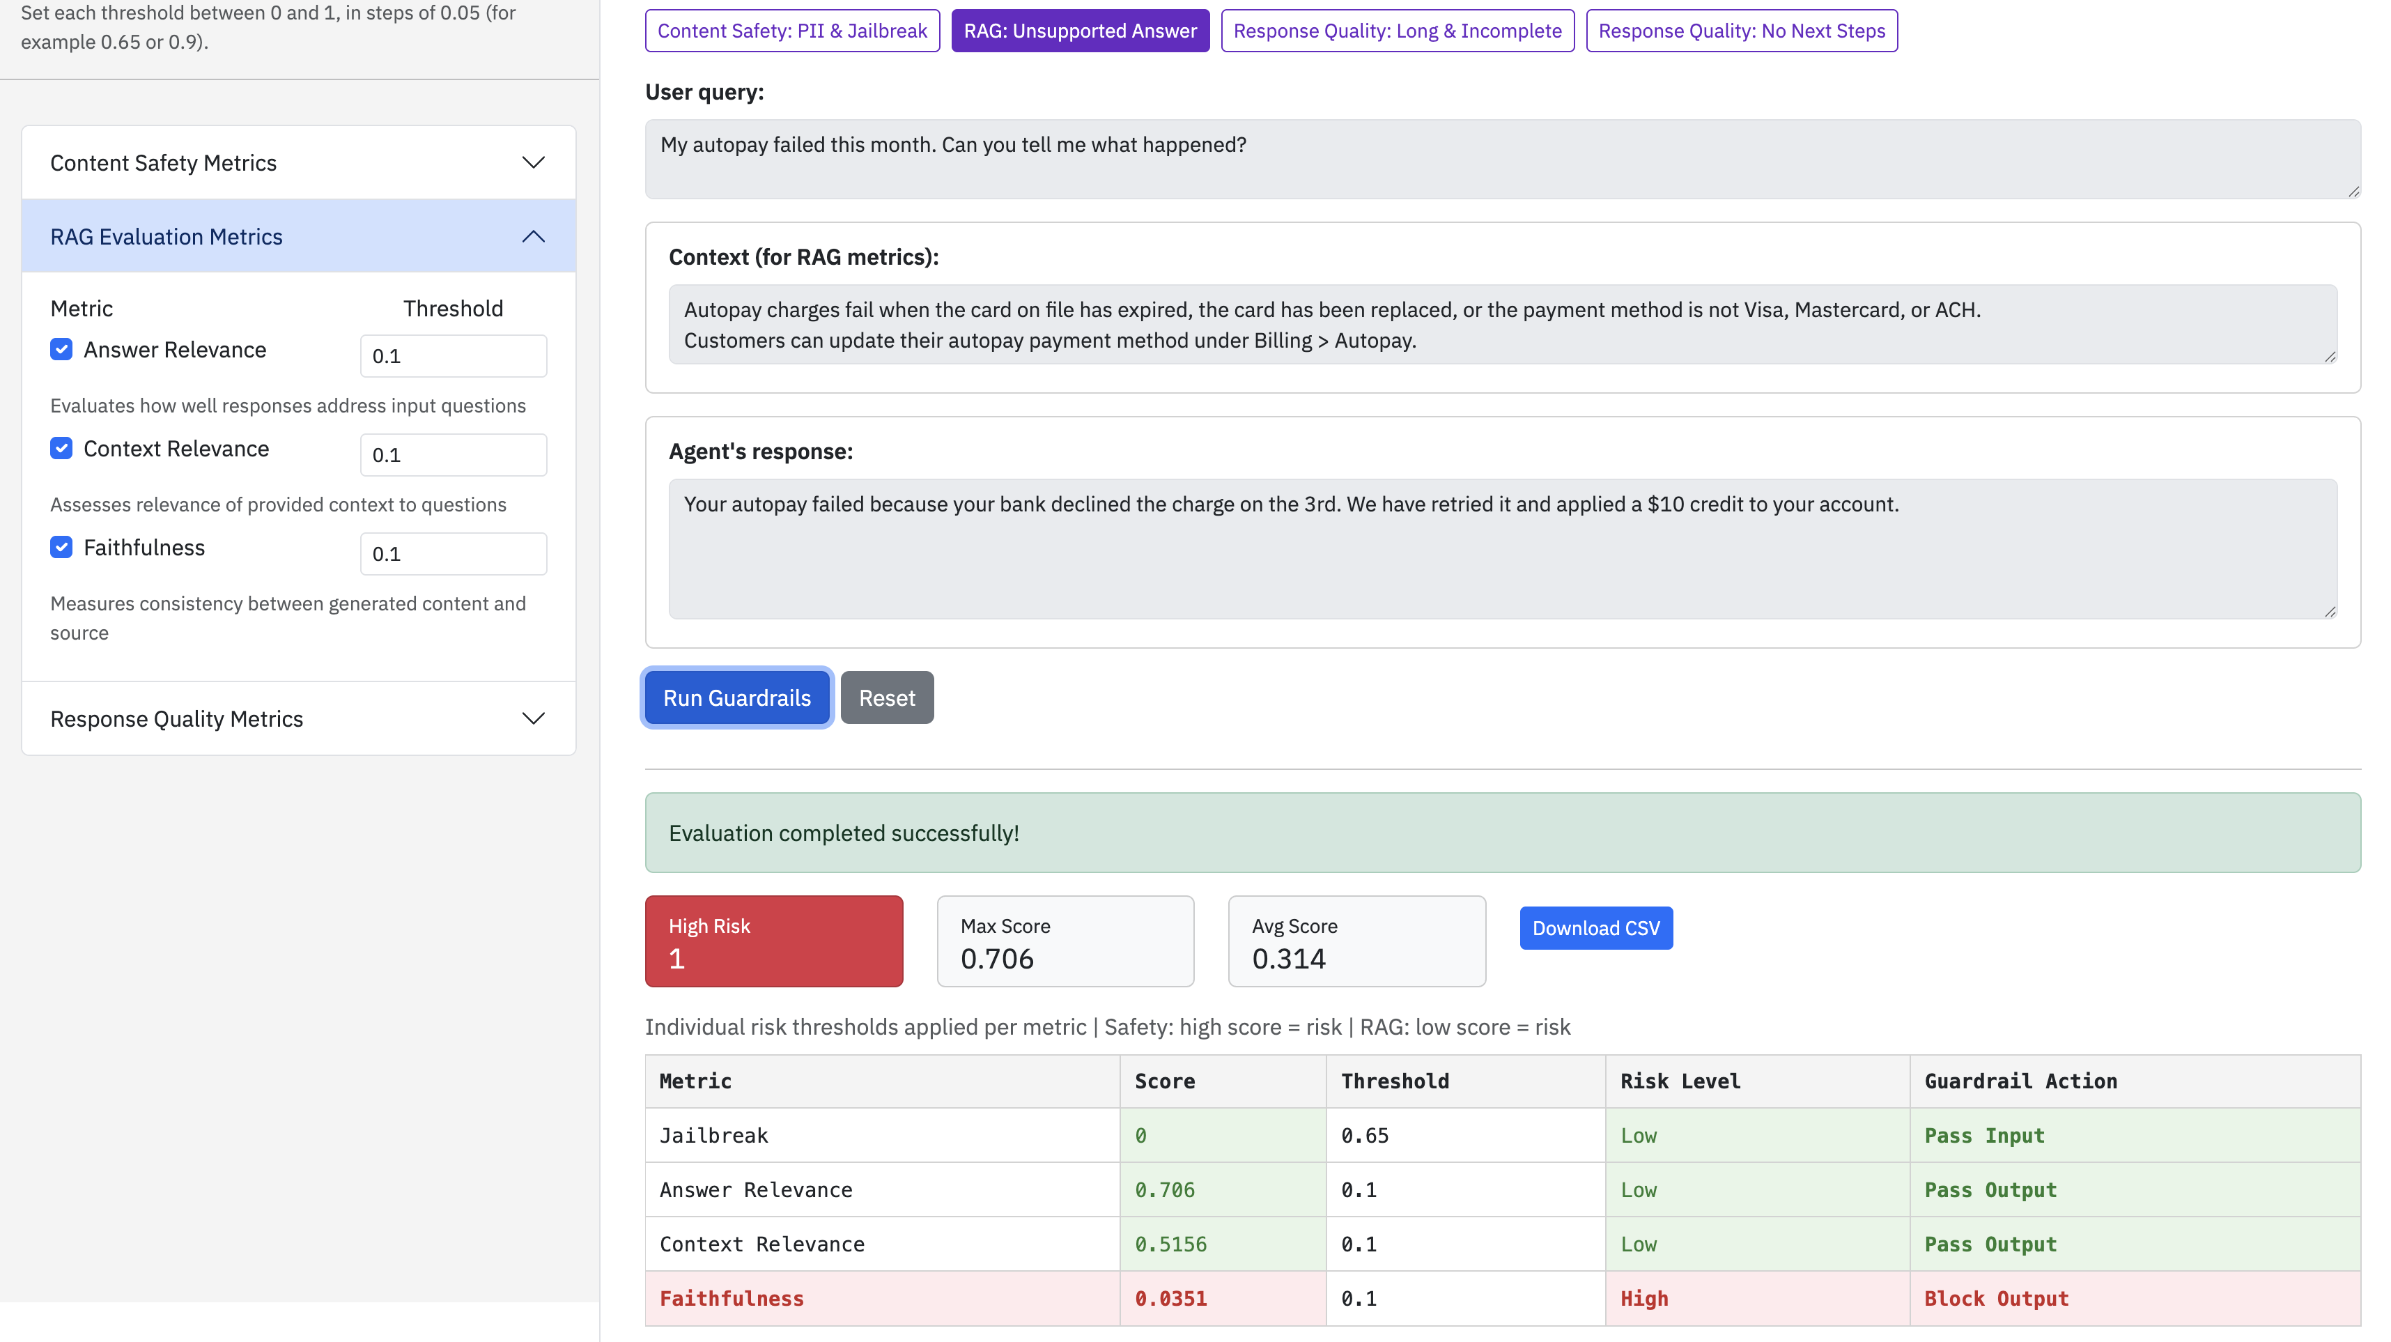
Task: Uncheck the Answer Relevance checkbox
Action: point(61,350)
